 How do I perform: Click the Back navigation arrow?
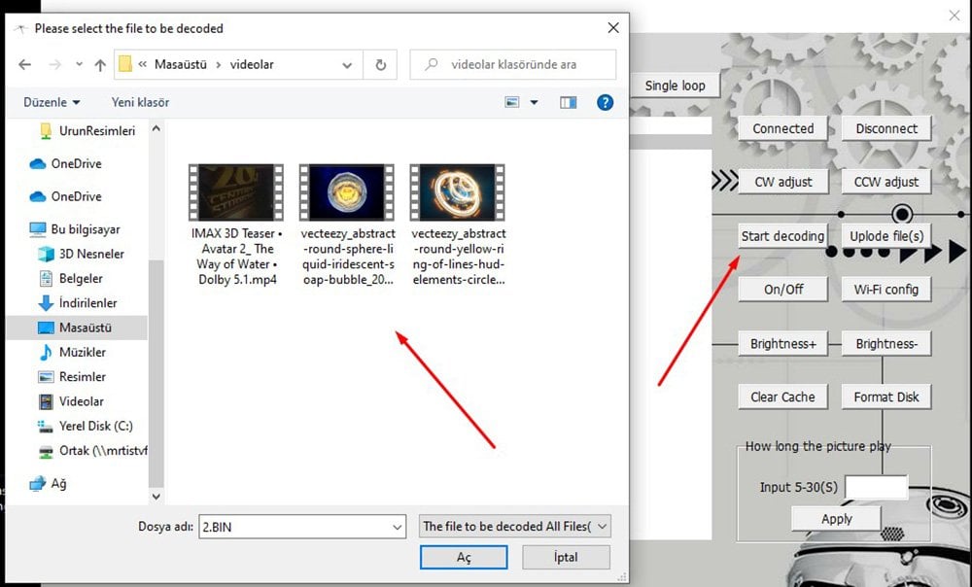pos(24,65)
